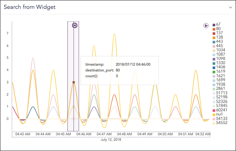Click legend entry 445
Screen dimensions: 236x151
click(x=219, y=46)
